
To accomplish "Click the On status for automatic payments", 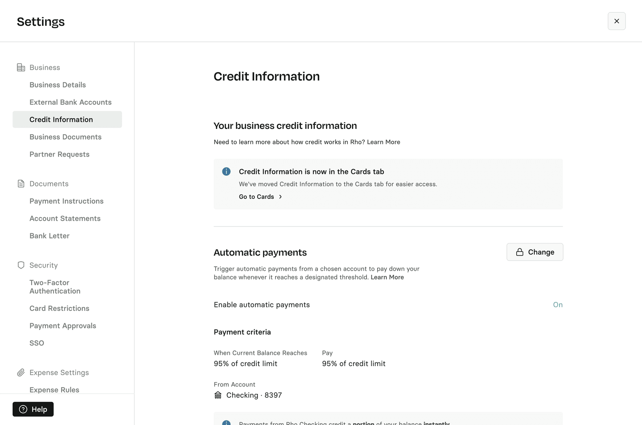I will (x=558, y=305).
